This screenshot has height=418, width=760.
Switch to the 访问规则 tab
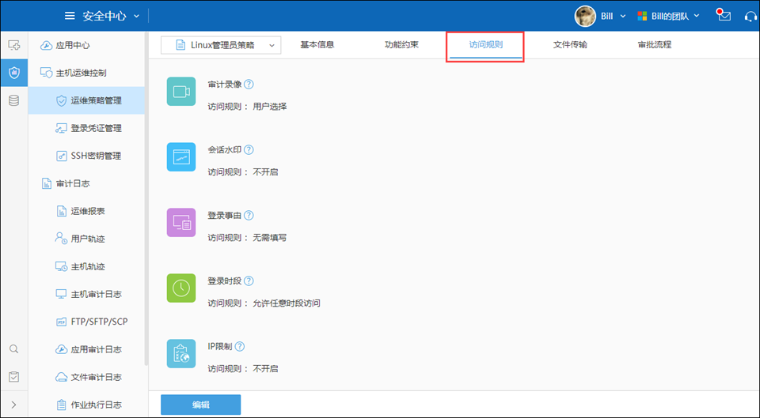click(x=485, y=44)
